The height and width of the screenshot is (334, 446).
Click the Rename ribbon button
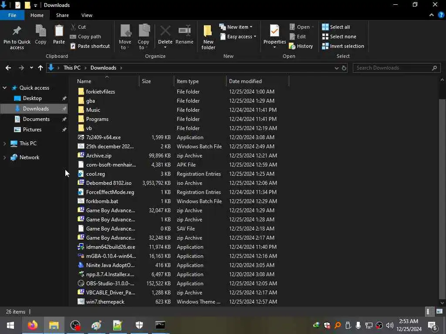(x=184, y=35)
